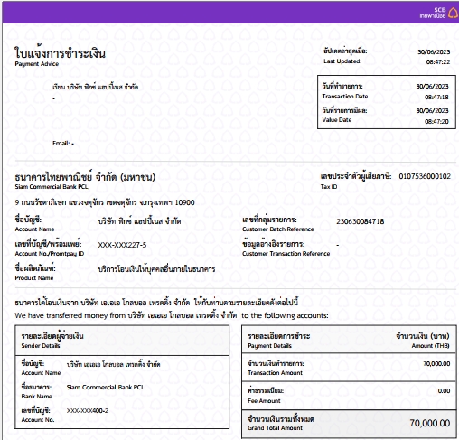Click the SCB logo icon in purple header

click(453, 13)
